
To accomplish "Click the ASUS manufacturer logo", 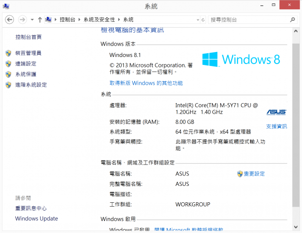I will click(276, 112).
